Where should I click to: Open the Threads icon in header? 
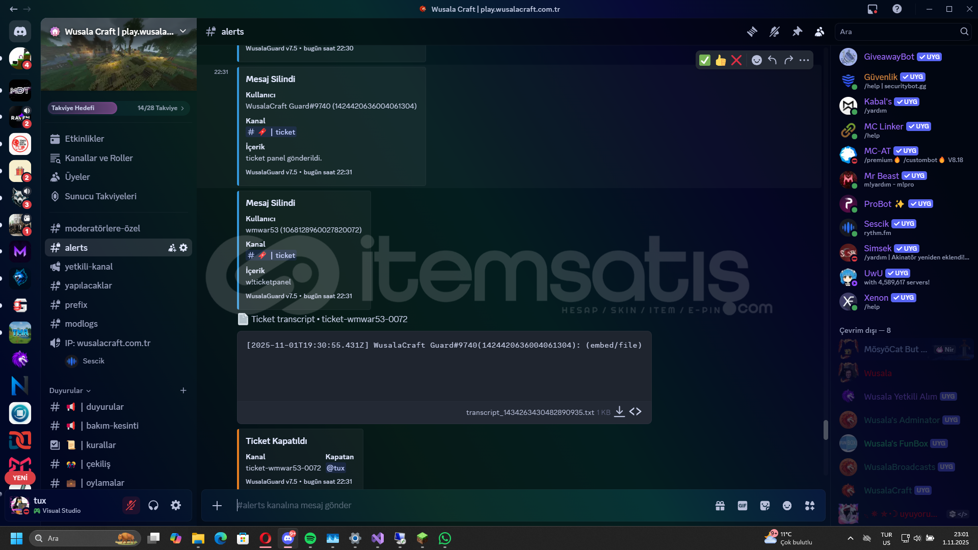tap(752, 32)
